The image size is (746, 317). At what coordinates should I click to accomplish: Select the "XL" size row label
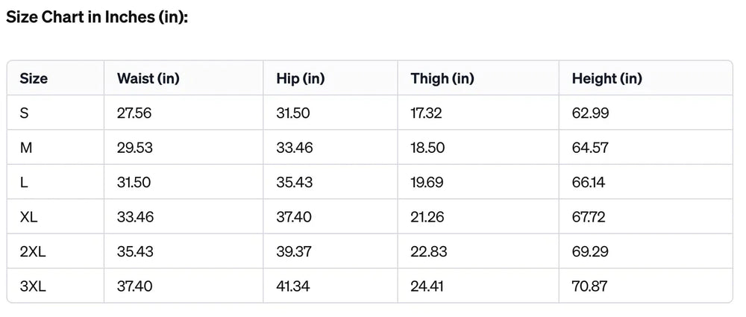click(x=28, y=217)
